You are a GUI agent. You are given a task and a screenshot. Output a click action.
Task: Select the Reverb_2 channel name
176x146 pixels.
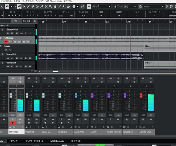pos(128,132)
